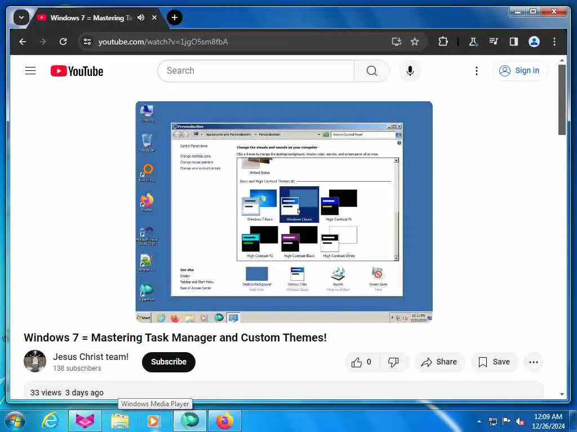Like the video with thumbs up
The width and height of the screenshot is (577, 432).
(361, 362)
